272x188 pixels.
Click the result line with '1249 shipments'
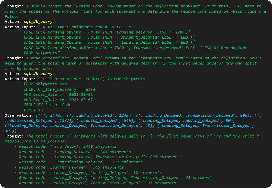click(75, 152)
